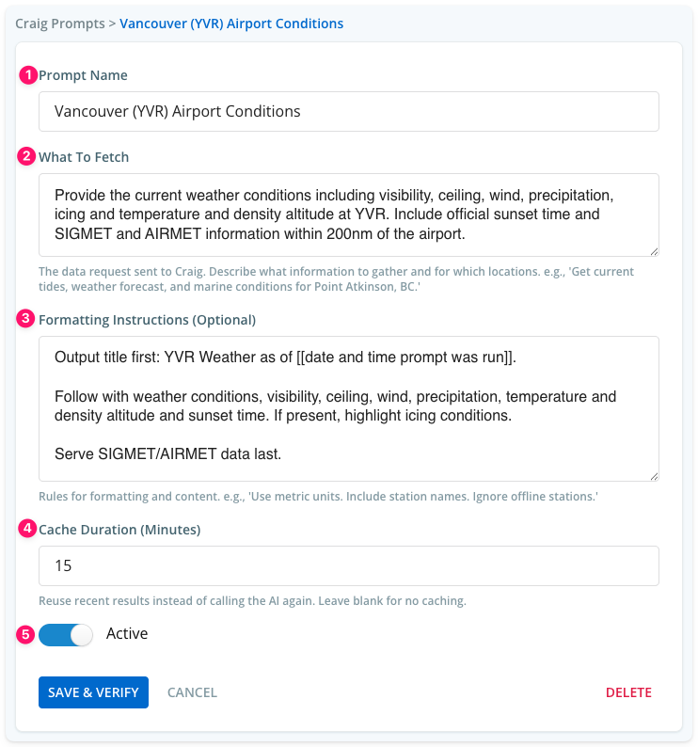Click into the What To Fetch text area
The width and height of the screenshot is (698, 747).
tap(349, 215)
